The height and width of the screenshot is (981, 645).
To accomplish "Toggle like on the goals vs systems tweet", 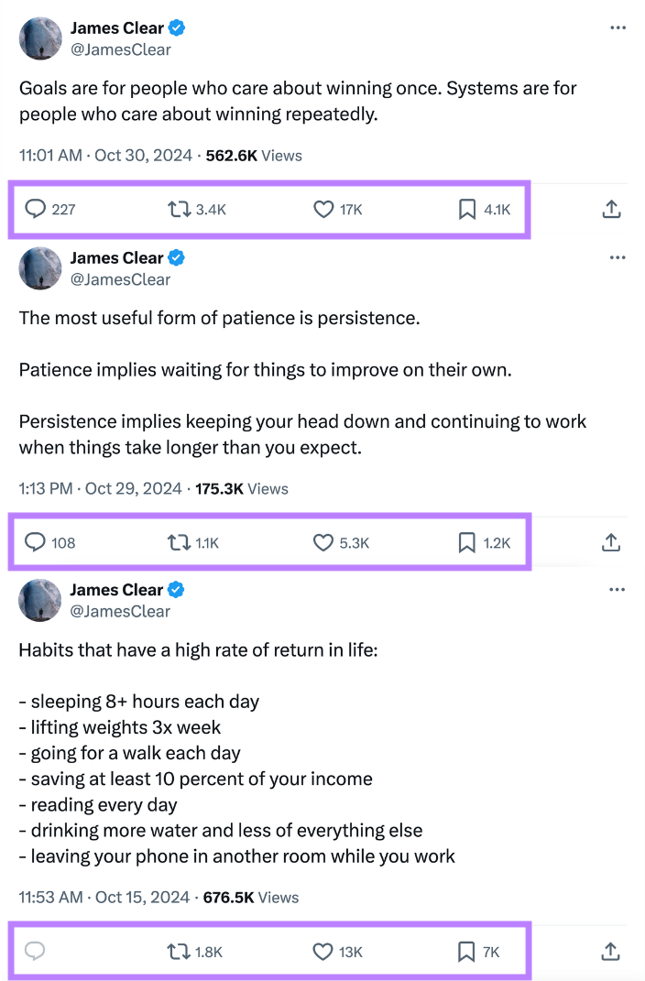I will pyautogui.click(x=322, y=209).
